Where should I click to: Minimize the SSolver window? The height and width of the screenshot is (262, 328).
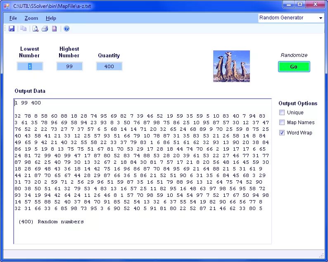[x=289, y=5]
